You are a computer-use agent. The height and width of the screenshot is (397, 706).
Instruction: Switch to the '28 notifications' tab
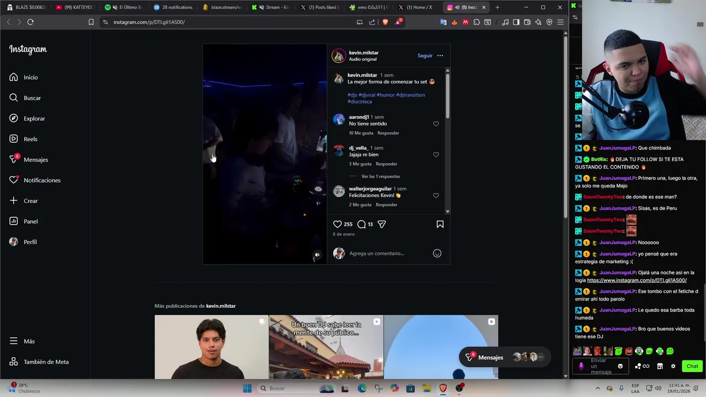click(x=174, y=7)
